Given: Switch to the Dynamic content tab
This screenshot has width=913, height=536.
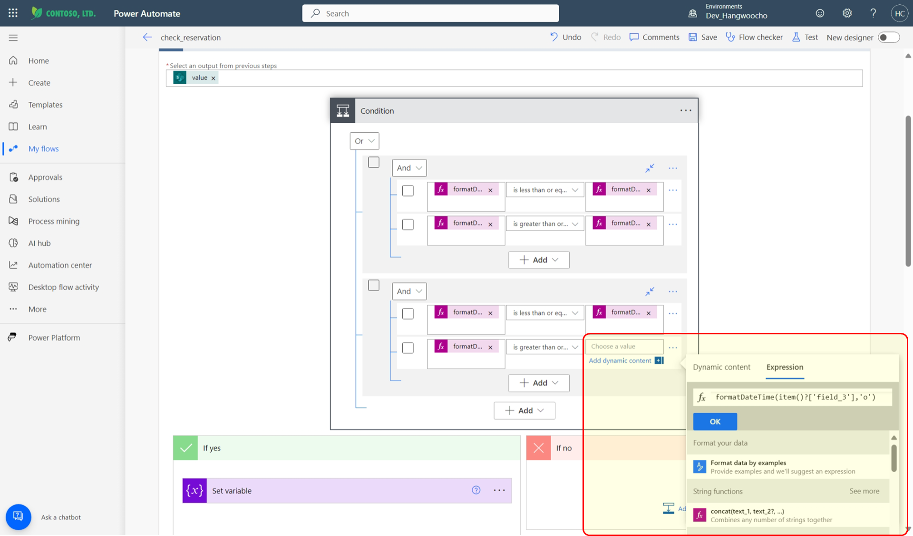Looking at the screenshot, I should tap(721, 367).
